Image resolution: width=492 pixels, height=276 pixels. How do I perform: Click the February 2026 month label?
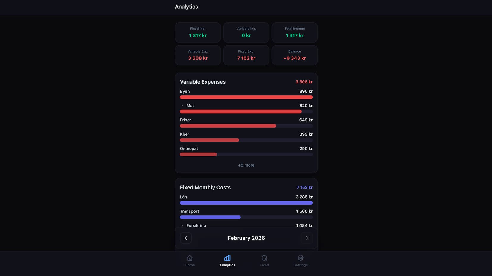[246, 238]
